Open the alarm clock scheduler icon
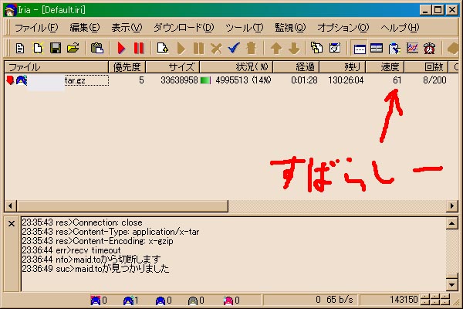 pyautogui.click(x=429, y=48)
